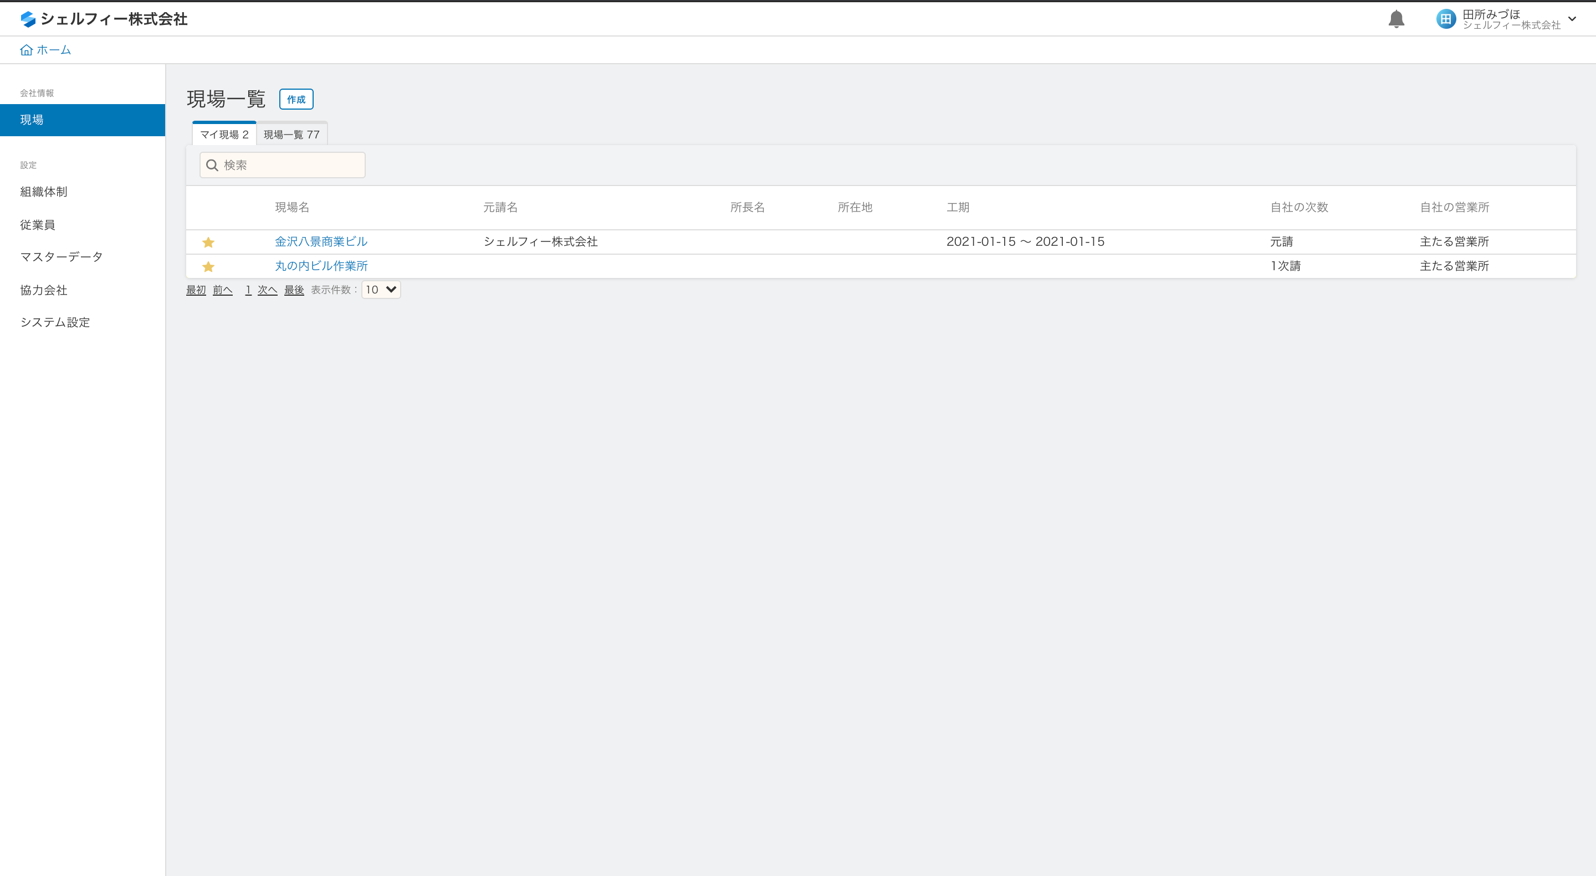Click the 検索 search field
Screen dimensions: 1596x876
pos(283,166)
